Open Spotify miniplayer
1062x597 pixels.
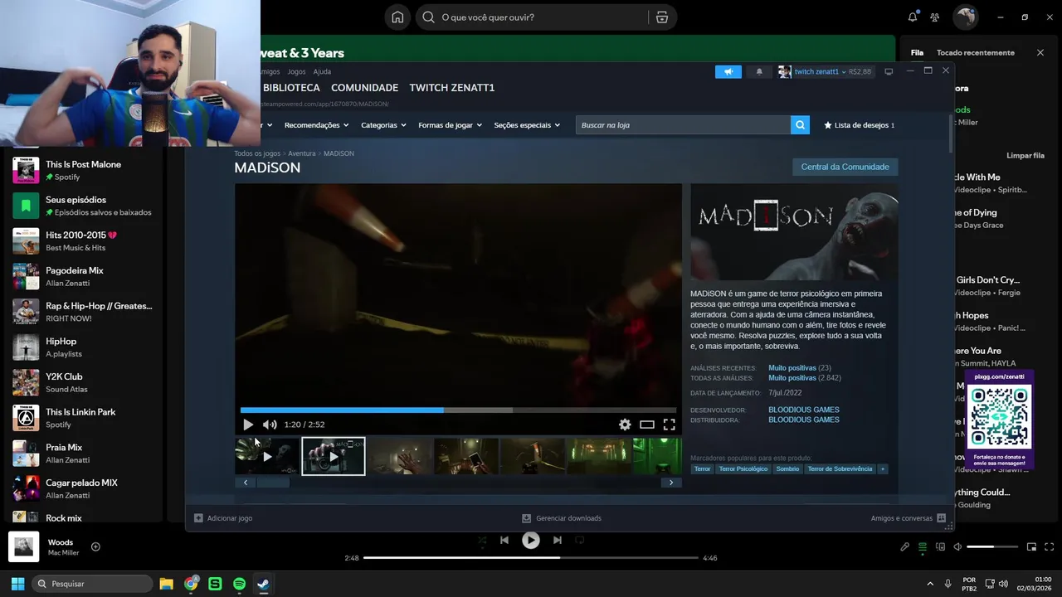(1031, 547)
